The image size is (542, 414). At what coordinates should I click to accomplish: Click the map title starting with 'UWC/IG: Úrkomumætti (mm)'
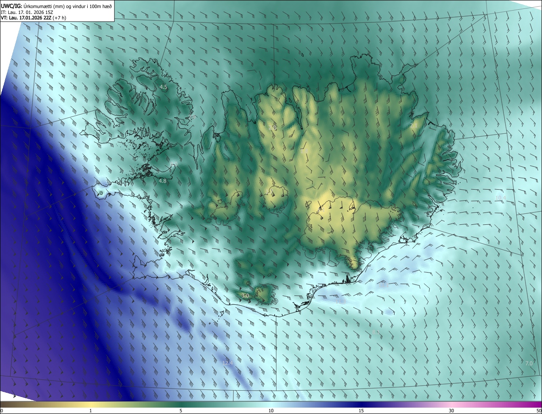(56, 6)
